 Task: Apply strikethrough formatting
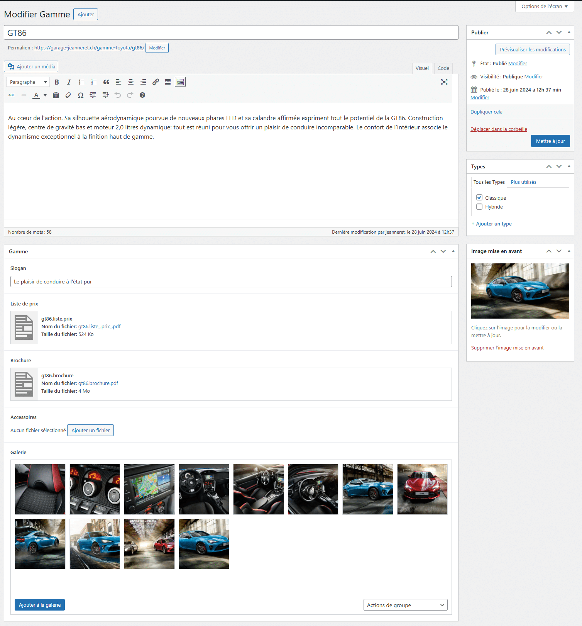coord(12,95)
